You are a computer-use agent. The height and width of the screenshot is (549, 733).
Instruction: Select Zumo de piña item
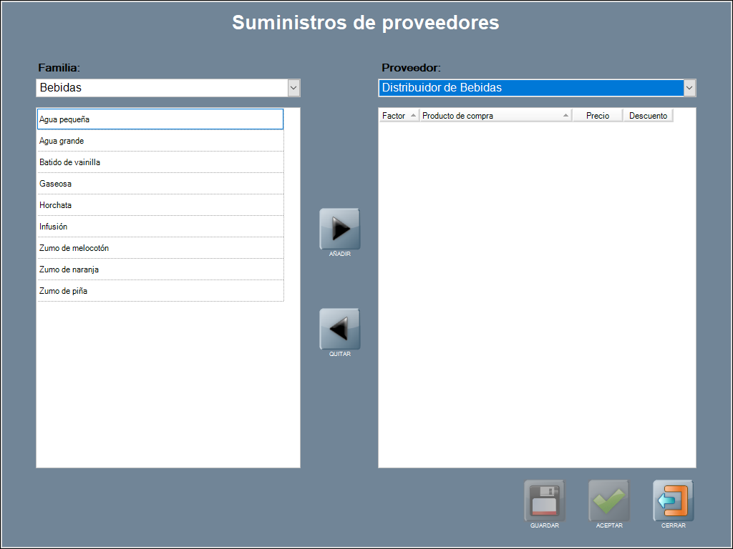coord(160,291)
